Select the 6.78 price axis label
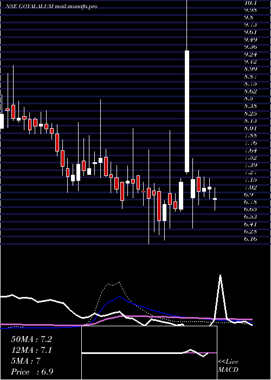 250,202
